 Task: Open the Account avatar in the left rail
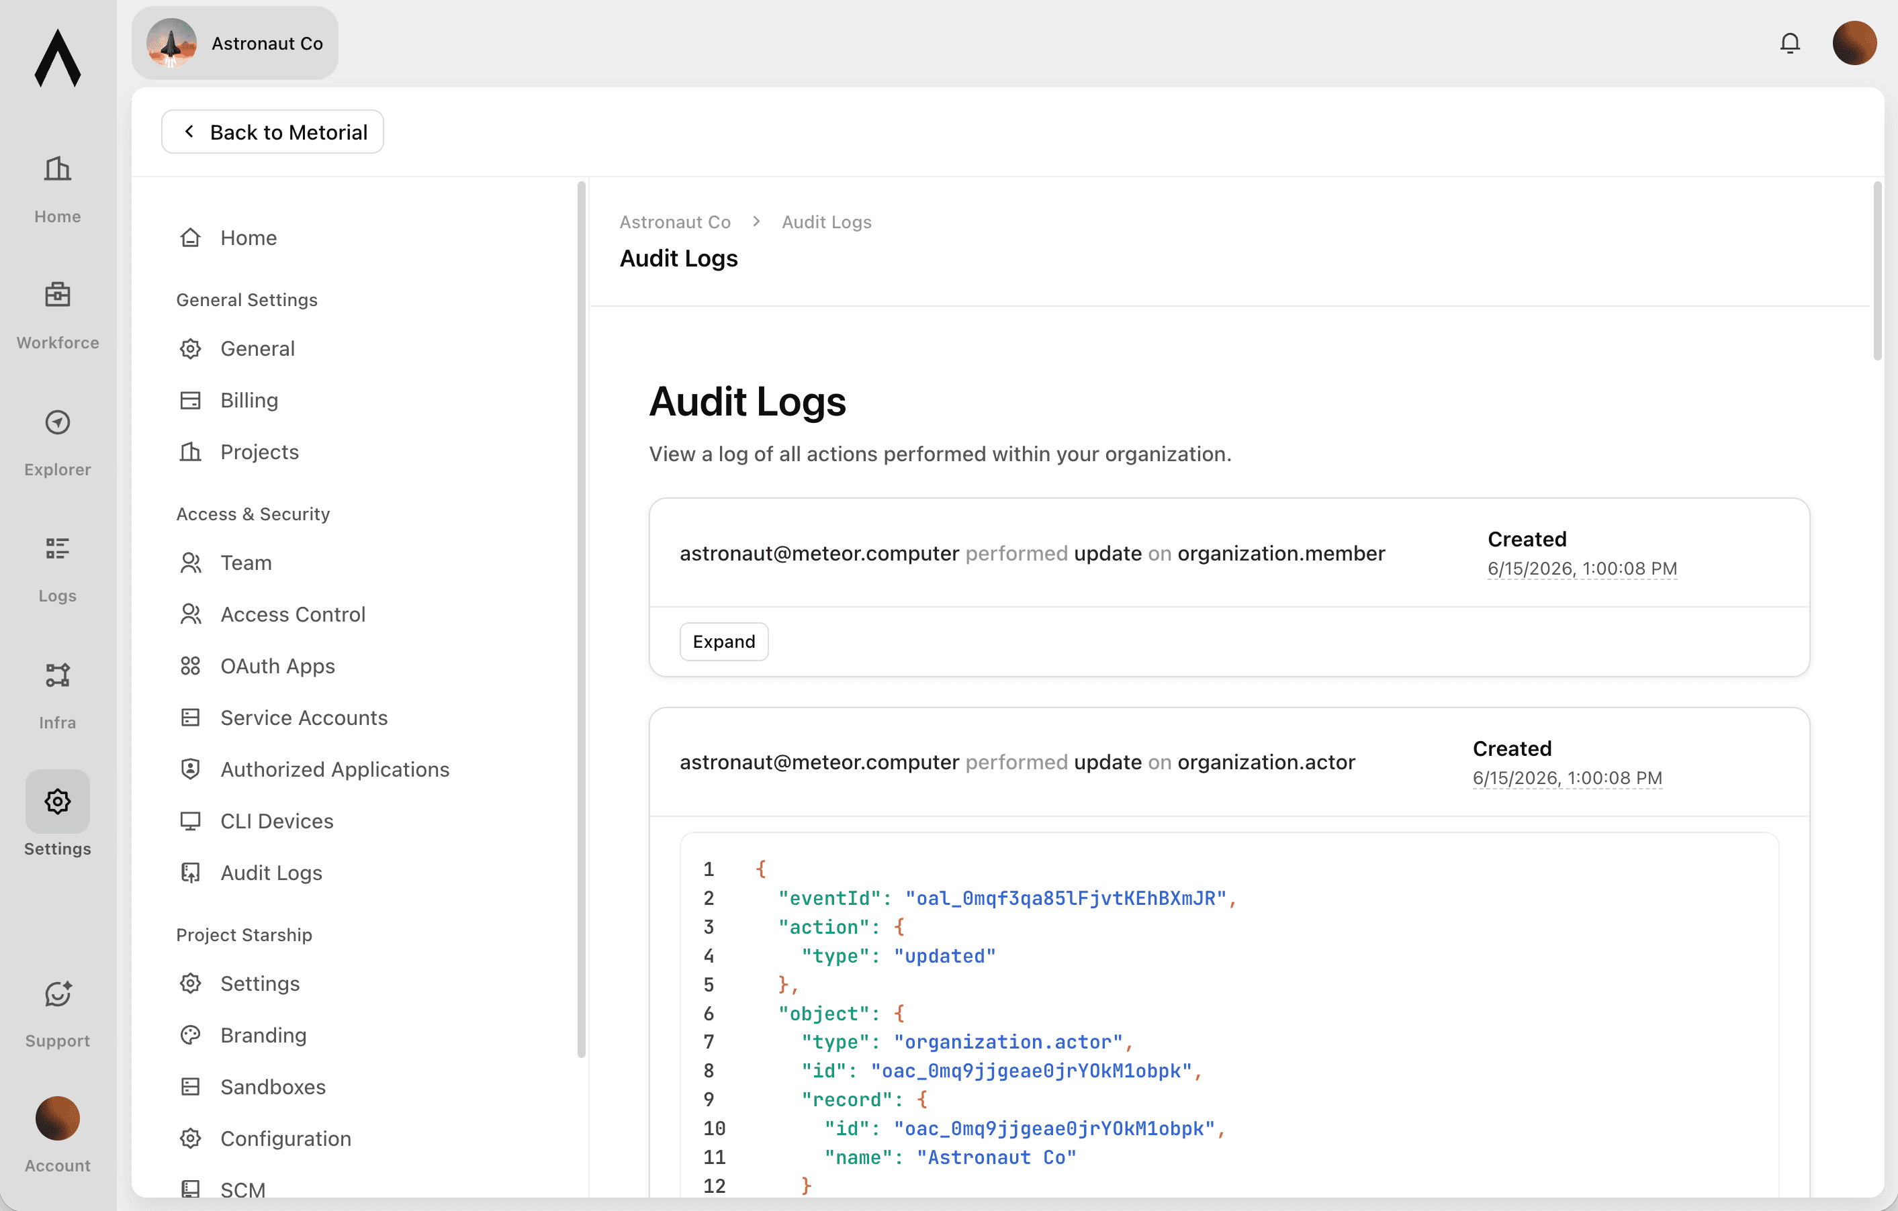pos(58,1118)
